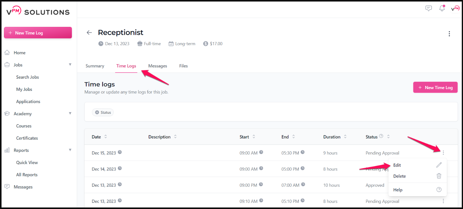Click the VPM Solutions logo
Image resolution: width=463 pixels, height=209 pixels.
click(38, 11)
